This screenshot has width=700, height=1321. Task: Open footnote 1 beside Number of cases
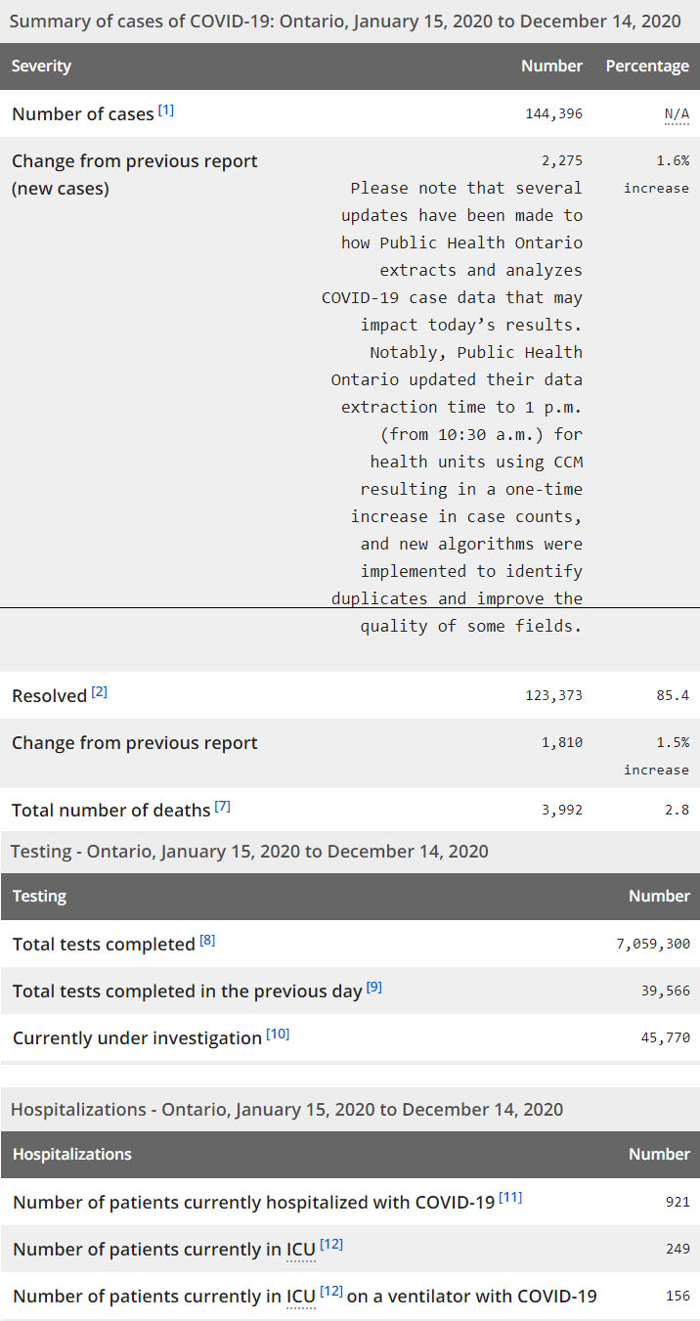[166, 110]
